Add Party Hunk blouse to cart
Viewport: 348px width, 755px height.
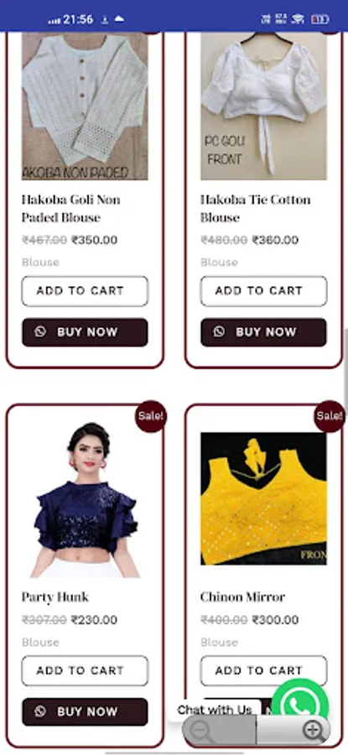click(x=85, y=670)
